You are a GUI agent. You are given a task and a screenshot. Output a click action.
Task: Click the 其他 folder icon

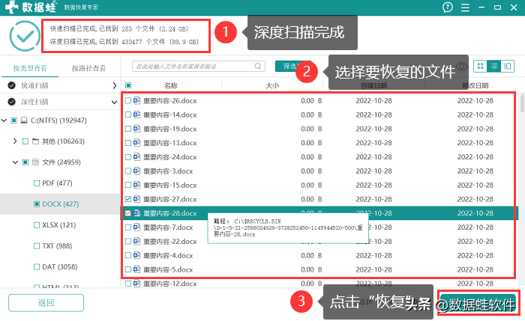point(35,141)
